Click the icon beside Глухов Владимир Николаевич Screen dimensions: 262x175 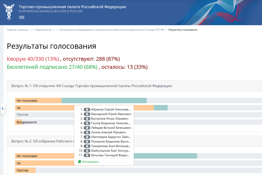tap(87, 123)
